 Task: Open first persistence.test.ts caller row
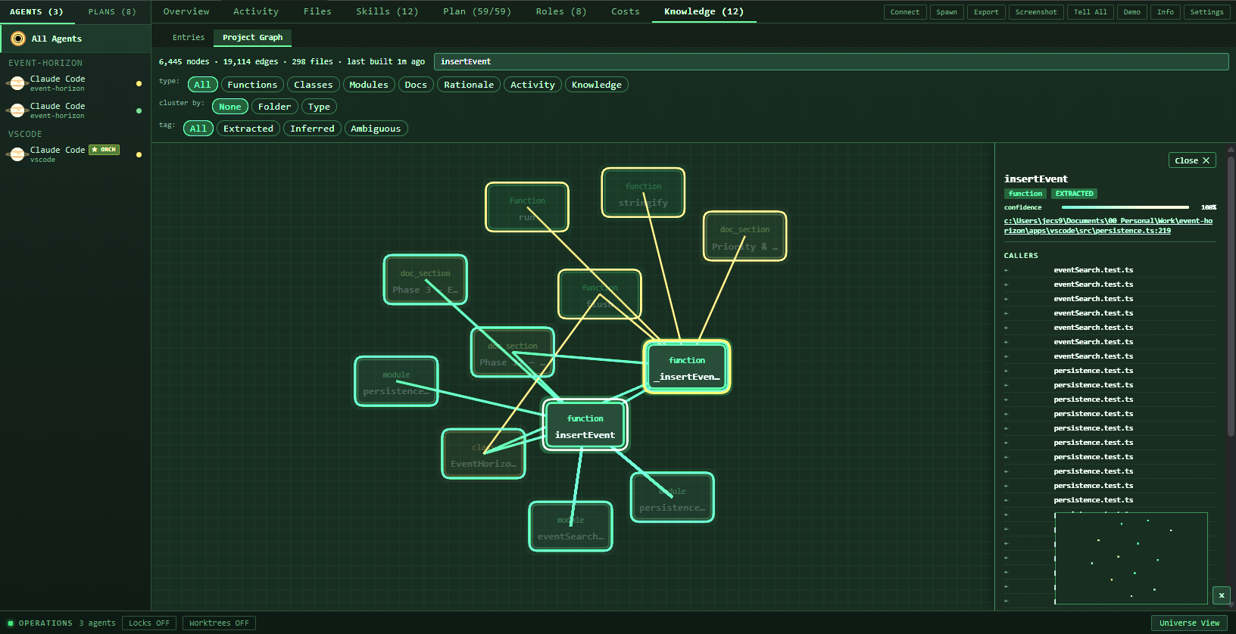[x=1110, y=371]
